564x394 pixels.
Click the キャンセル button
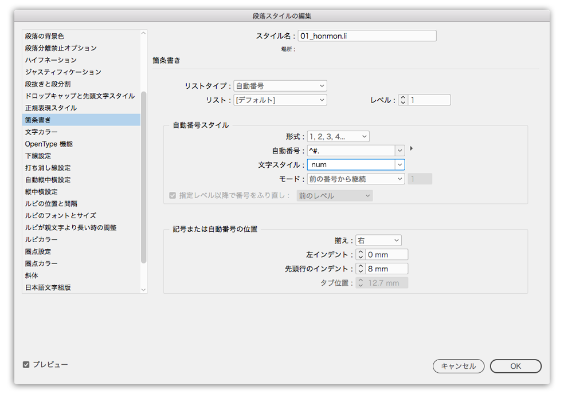coord(459,366)
